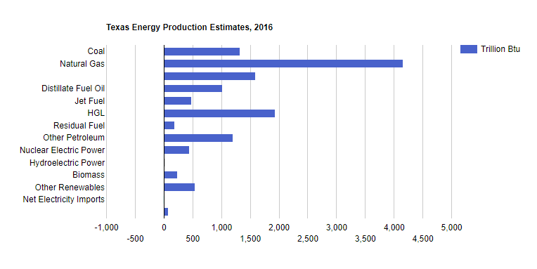Click the 'HGL' axis label
This screenshot has width=537, height=269.
point(96,113)
